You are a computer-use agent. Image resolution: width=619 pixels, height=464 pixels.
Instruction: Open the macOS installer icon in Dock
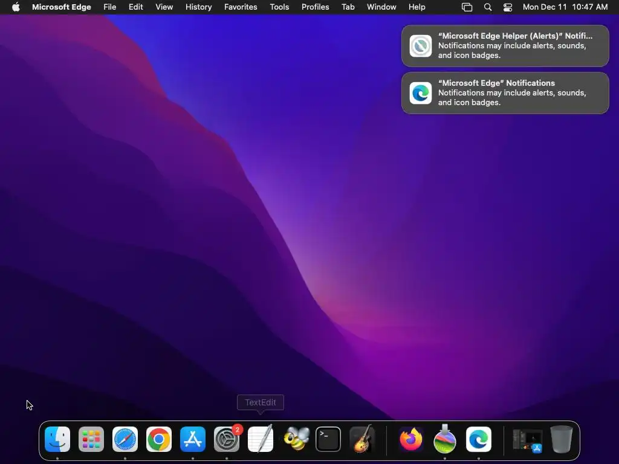click(x=445, y=439)
